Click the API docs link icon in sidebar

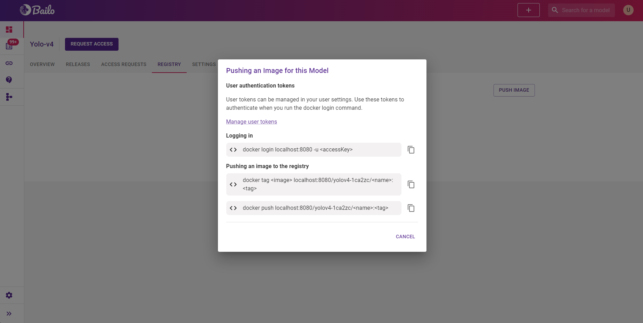[x=9, y=63]
